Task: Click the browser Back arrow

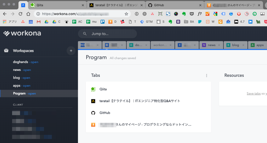Action: tap(5, 14)
